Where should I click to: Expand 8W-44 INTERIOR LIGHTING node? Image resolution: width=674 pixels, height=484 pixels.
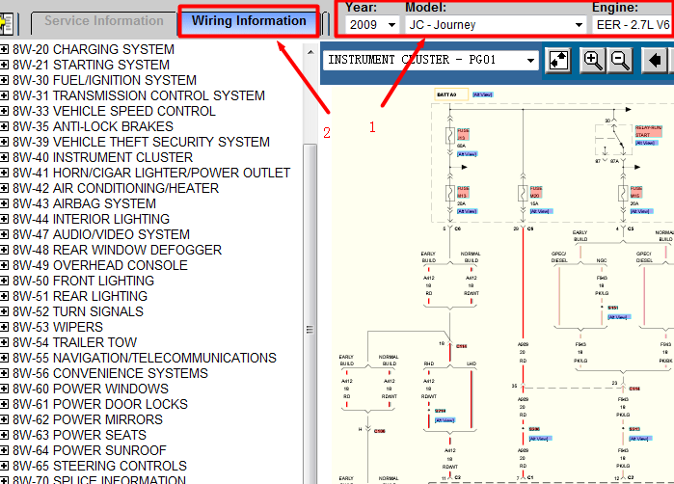click(4, 219)
